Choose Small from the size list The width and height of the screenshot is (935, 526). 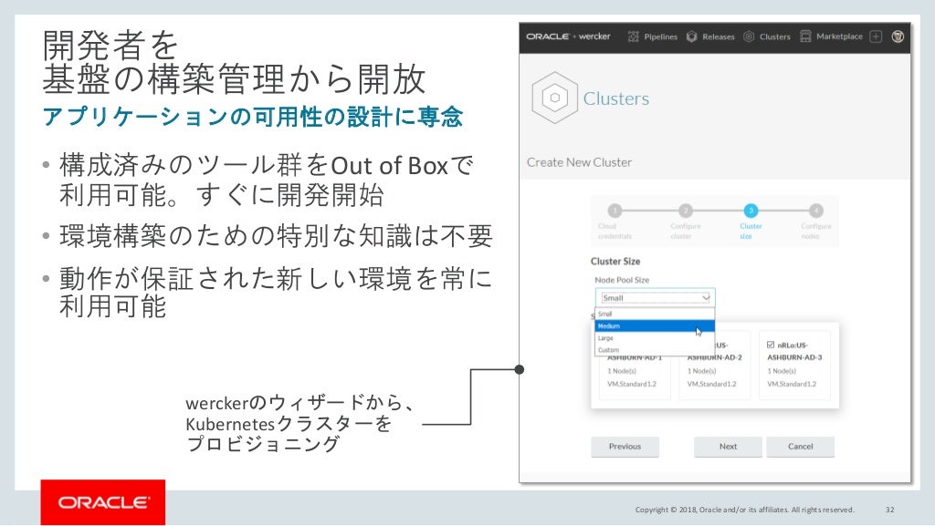[655, 314]
